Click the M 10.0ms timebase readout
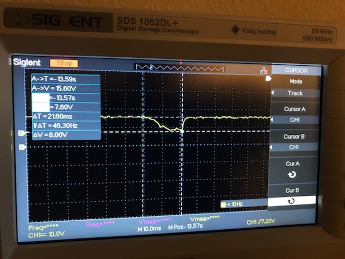The height and width of the screenshot is (259, 345). [x=149, y=229]
